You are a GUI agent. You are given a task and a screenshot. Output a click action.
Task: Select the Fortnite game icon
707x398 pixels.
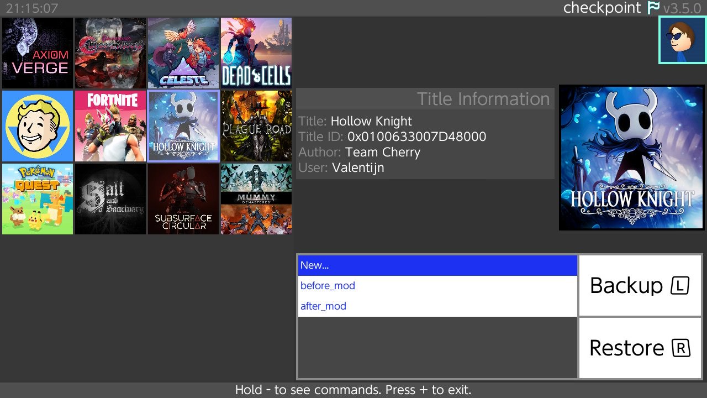(110, 126)
